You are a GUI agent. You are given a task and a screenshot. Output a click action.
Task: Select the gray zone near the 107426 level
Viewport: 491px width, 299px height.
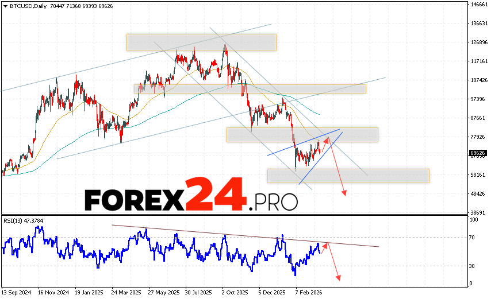pos(250,88)
